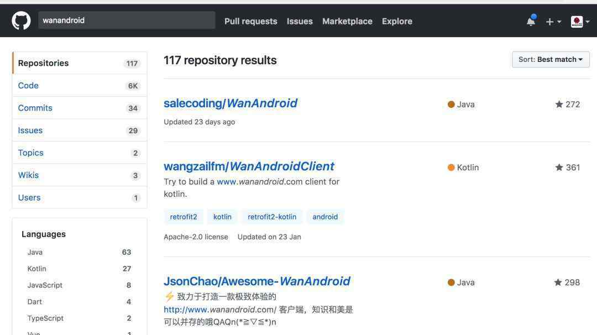Screen dimensions: 597x335
Task: Expand the Sort: Best match dropdown
Action: [551, 59]
